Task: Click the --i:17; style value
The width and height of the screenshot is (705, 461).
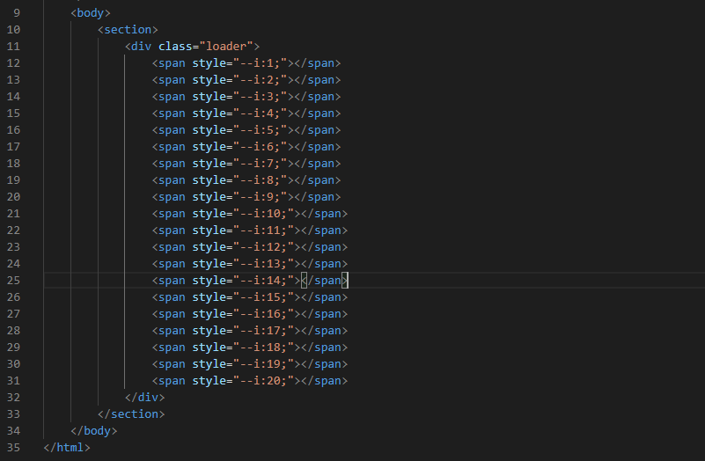Action: click(263, 330)
